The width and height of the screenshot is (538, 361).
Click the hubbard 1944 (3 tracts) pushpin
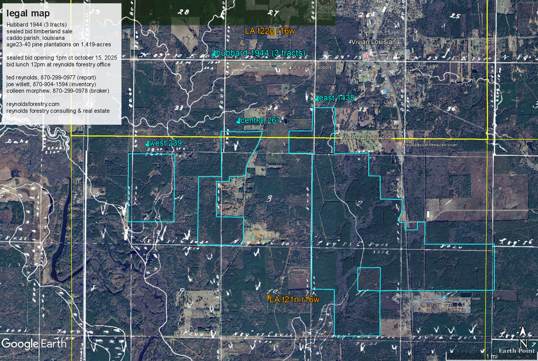coord(214,54)
